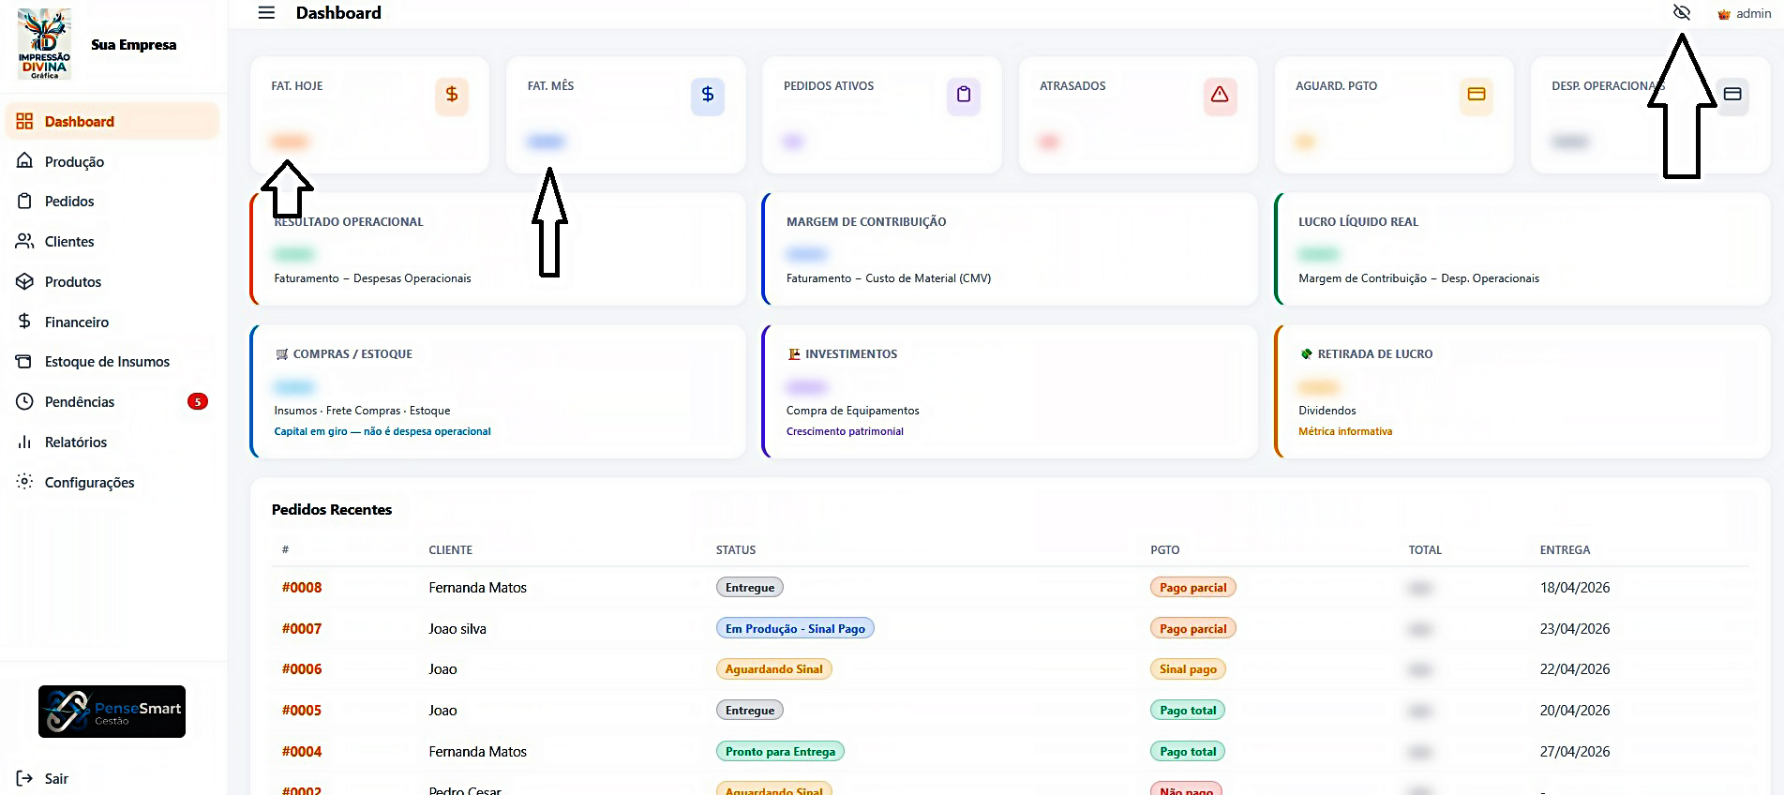Click the red Pendências badge 5
This screenshot has width=1784, height=795.
197,401
